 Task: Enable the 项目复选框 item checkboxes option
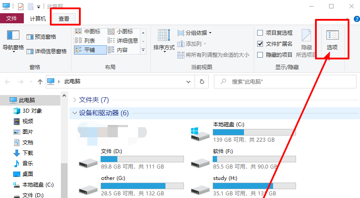(x=260, y=33)
